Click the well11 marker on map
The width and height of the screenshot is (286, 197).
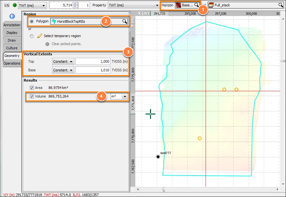pyautogui.click(x=158, y=157)
